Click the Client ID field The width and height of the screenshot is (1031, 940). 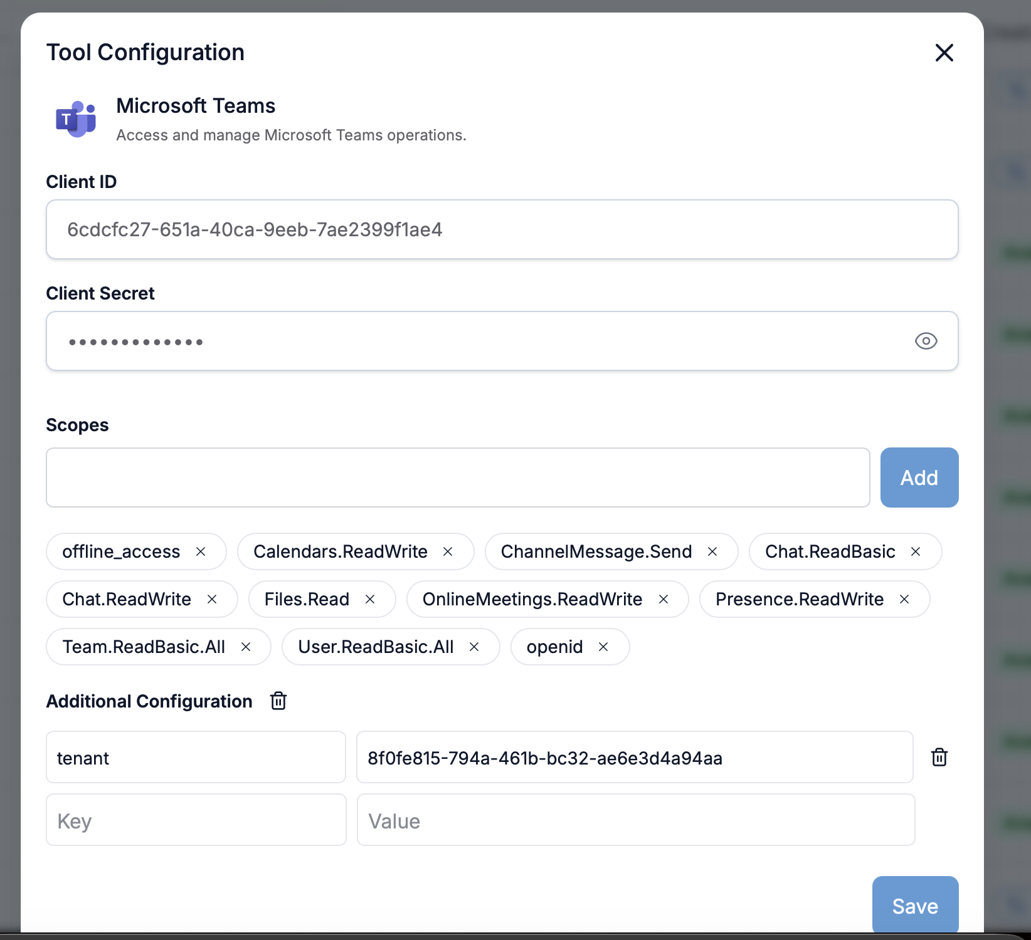click(502, 229)
